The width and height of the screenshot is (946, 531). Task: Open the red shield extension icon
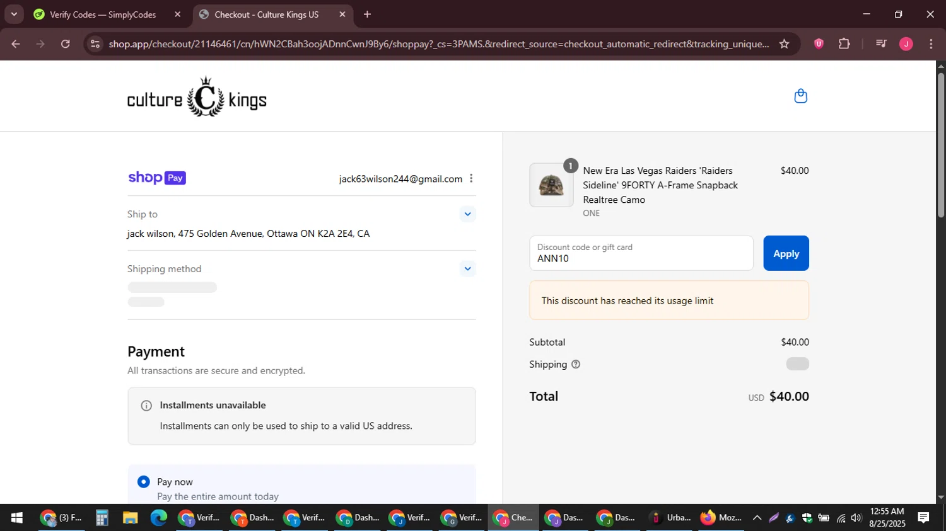point(819,44)
